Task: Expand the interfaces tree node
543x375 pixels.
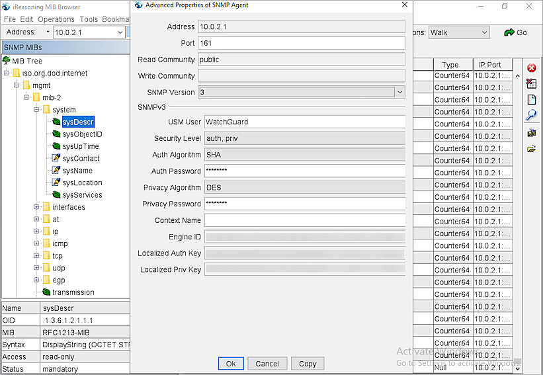Action: coord(36,207)
